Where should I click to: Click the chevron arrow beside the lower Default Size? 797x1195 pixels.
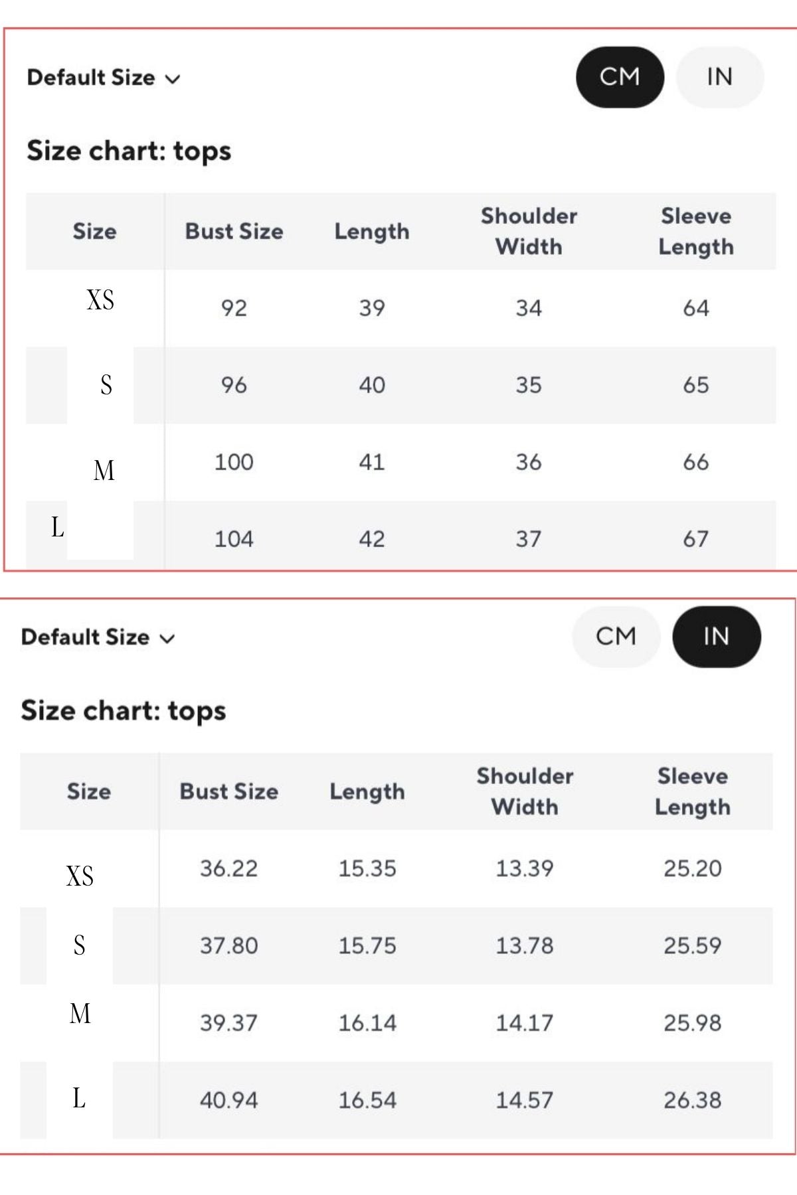(167, 639)
